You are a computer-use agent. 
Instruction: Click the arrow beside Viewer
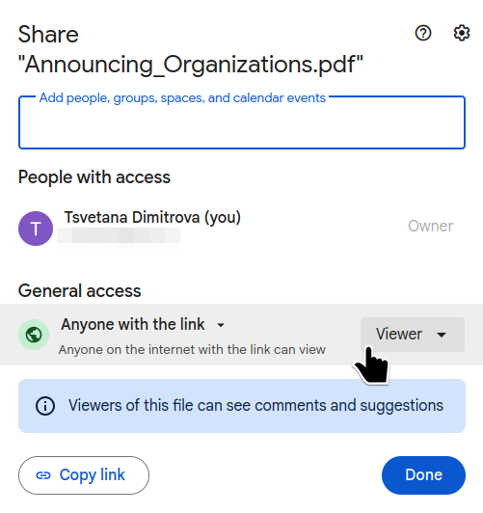pos(442,335)
